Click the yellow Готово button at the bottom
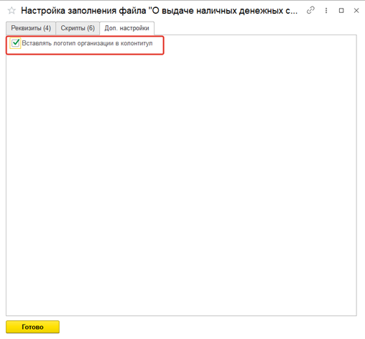Viewport: 365px width, 339px height. coord(32,327)
